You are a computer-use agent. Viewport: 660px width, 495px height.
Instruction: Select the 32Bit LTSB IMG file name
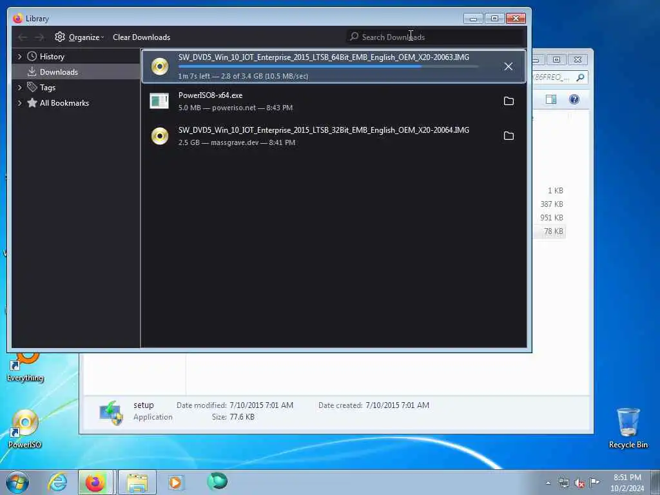click(x=324, y=130)
